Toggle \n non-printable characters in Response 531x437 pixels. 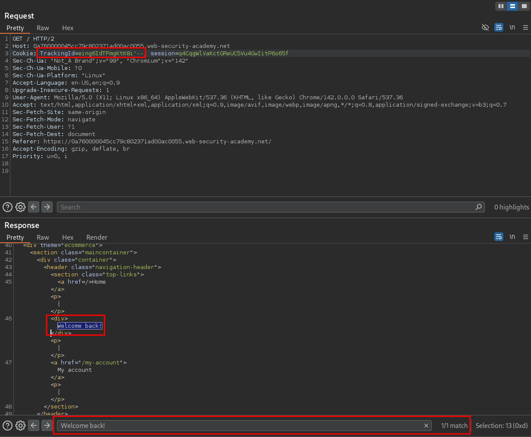pos(512,237)
